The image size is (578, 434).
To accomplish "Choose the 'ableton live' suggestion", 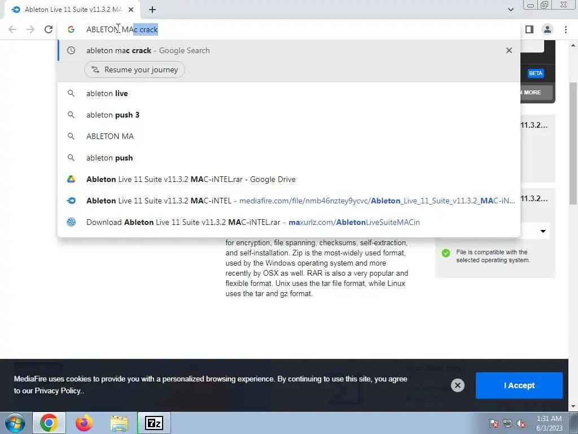I will click(x=289, y=93).
